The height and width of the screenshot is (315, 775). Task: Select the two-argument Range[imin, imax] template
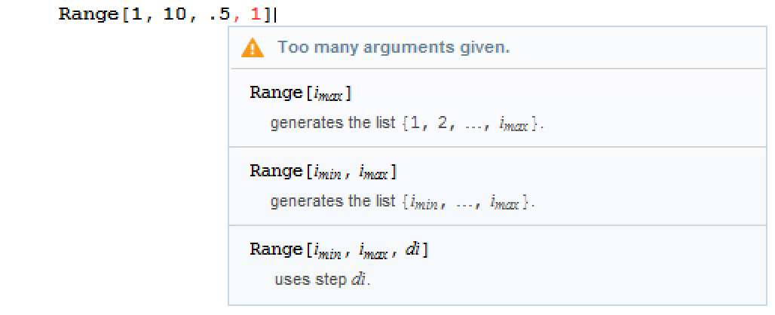click(323, 171)
